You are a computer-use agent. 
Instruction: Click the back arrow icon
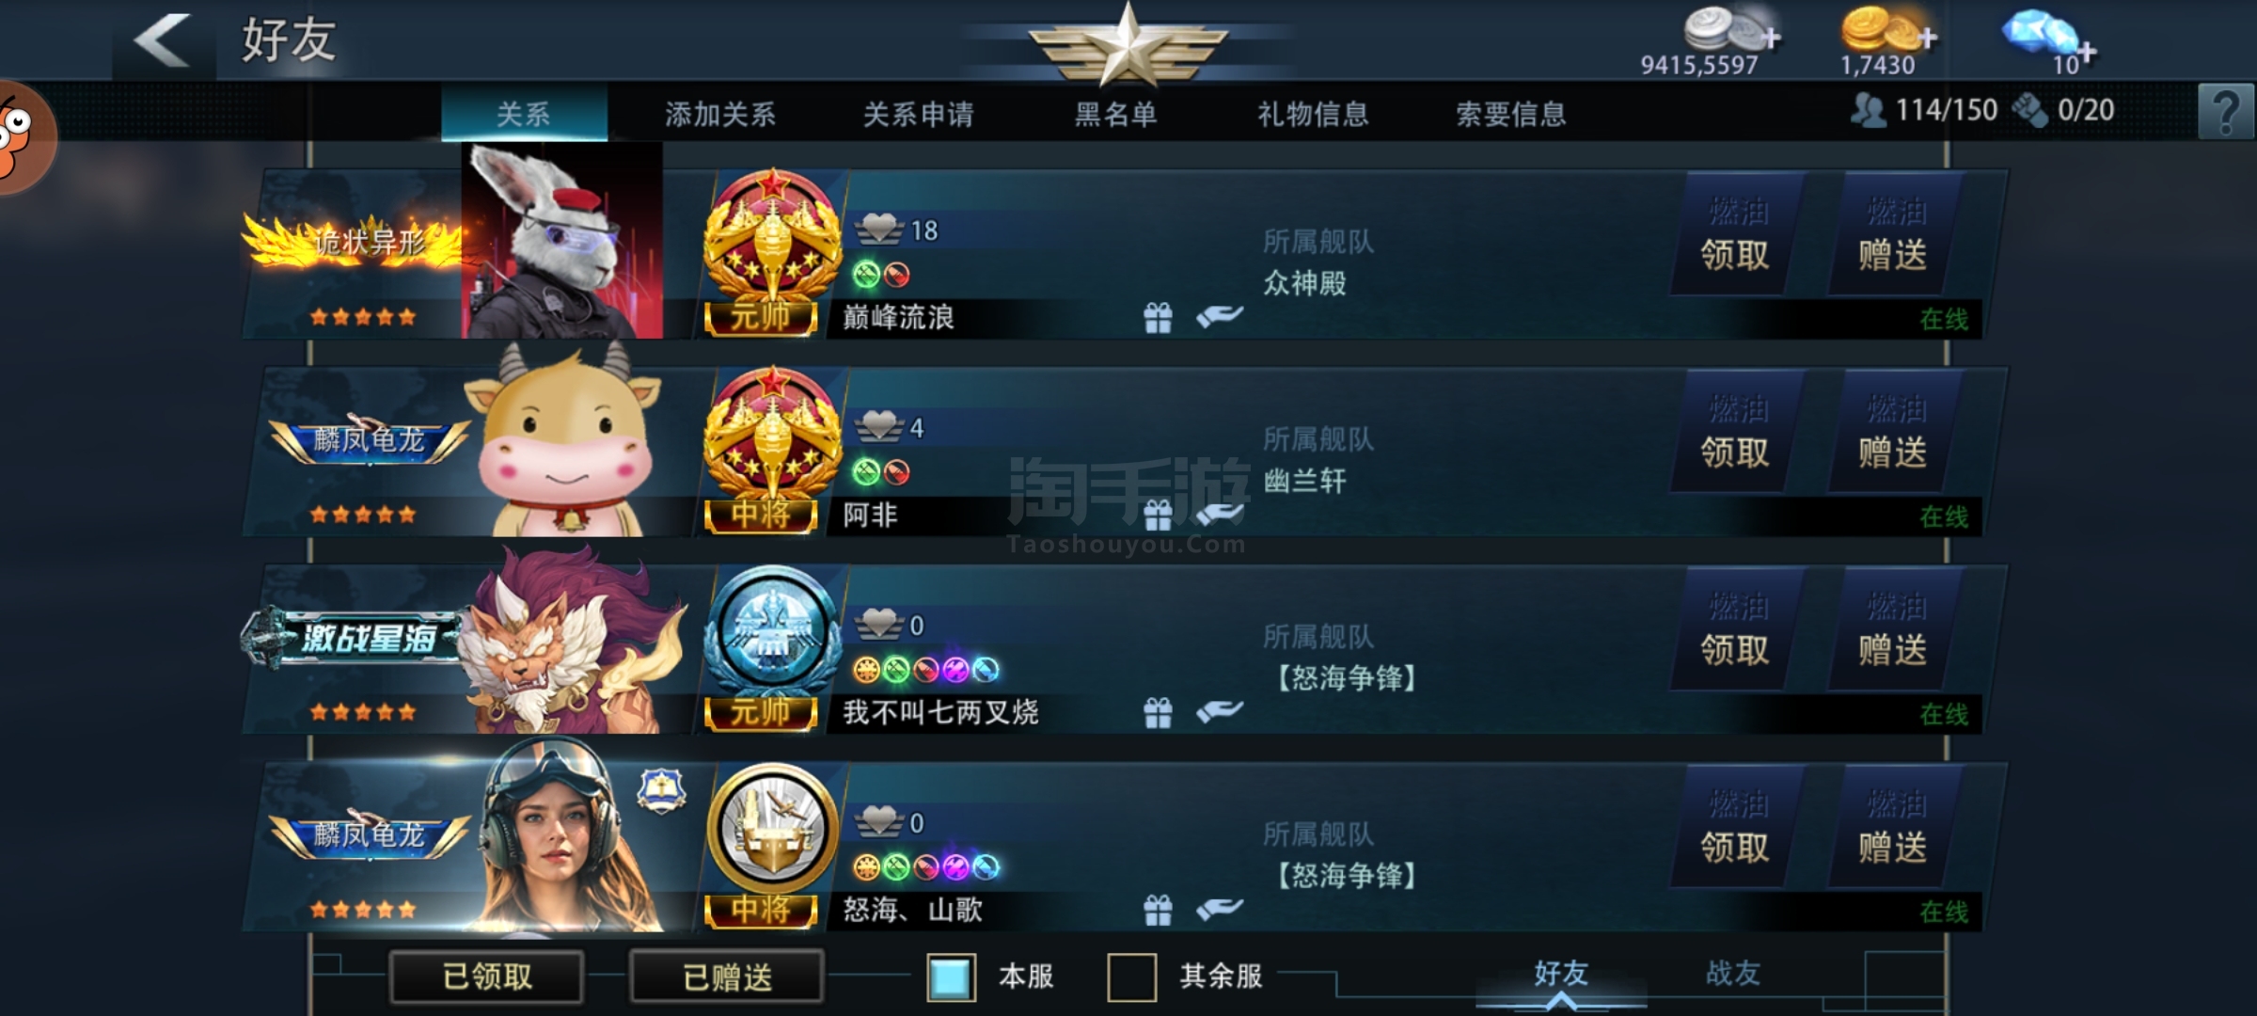[164, 40]
